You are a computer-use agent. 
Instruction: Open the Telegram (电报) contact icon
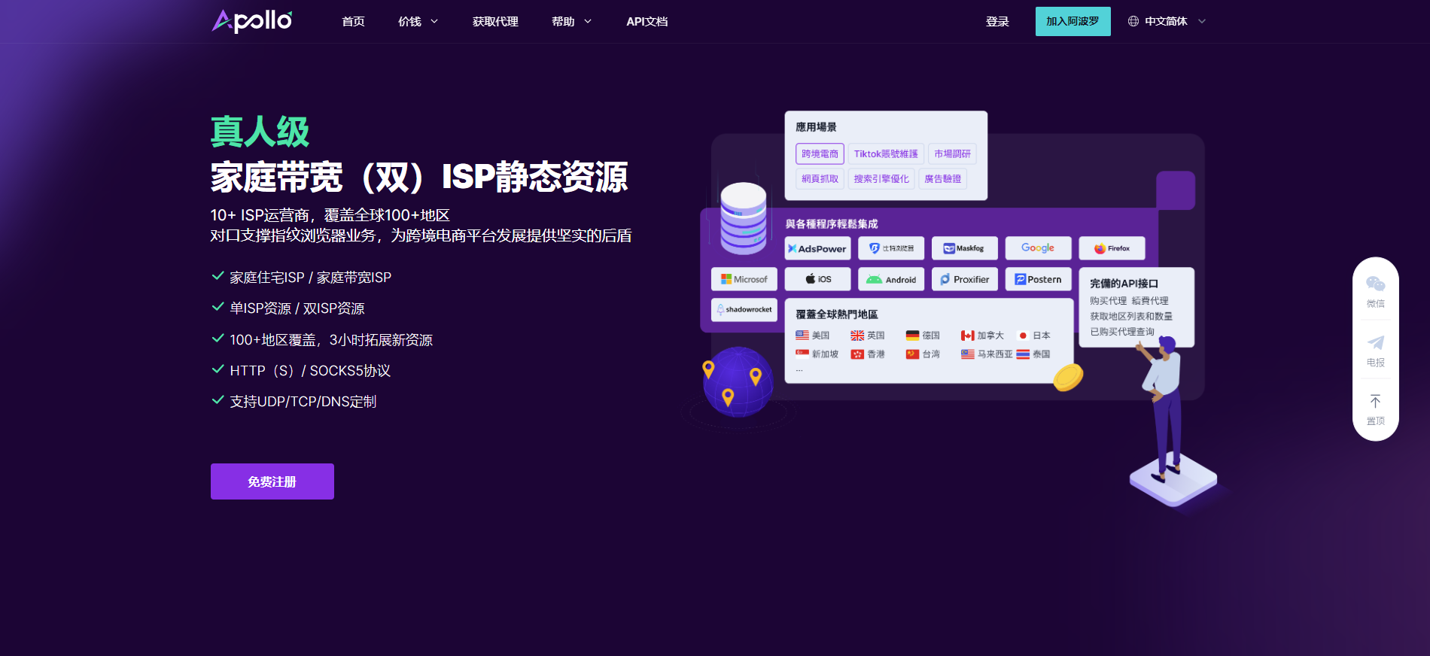(1375, 343)
